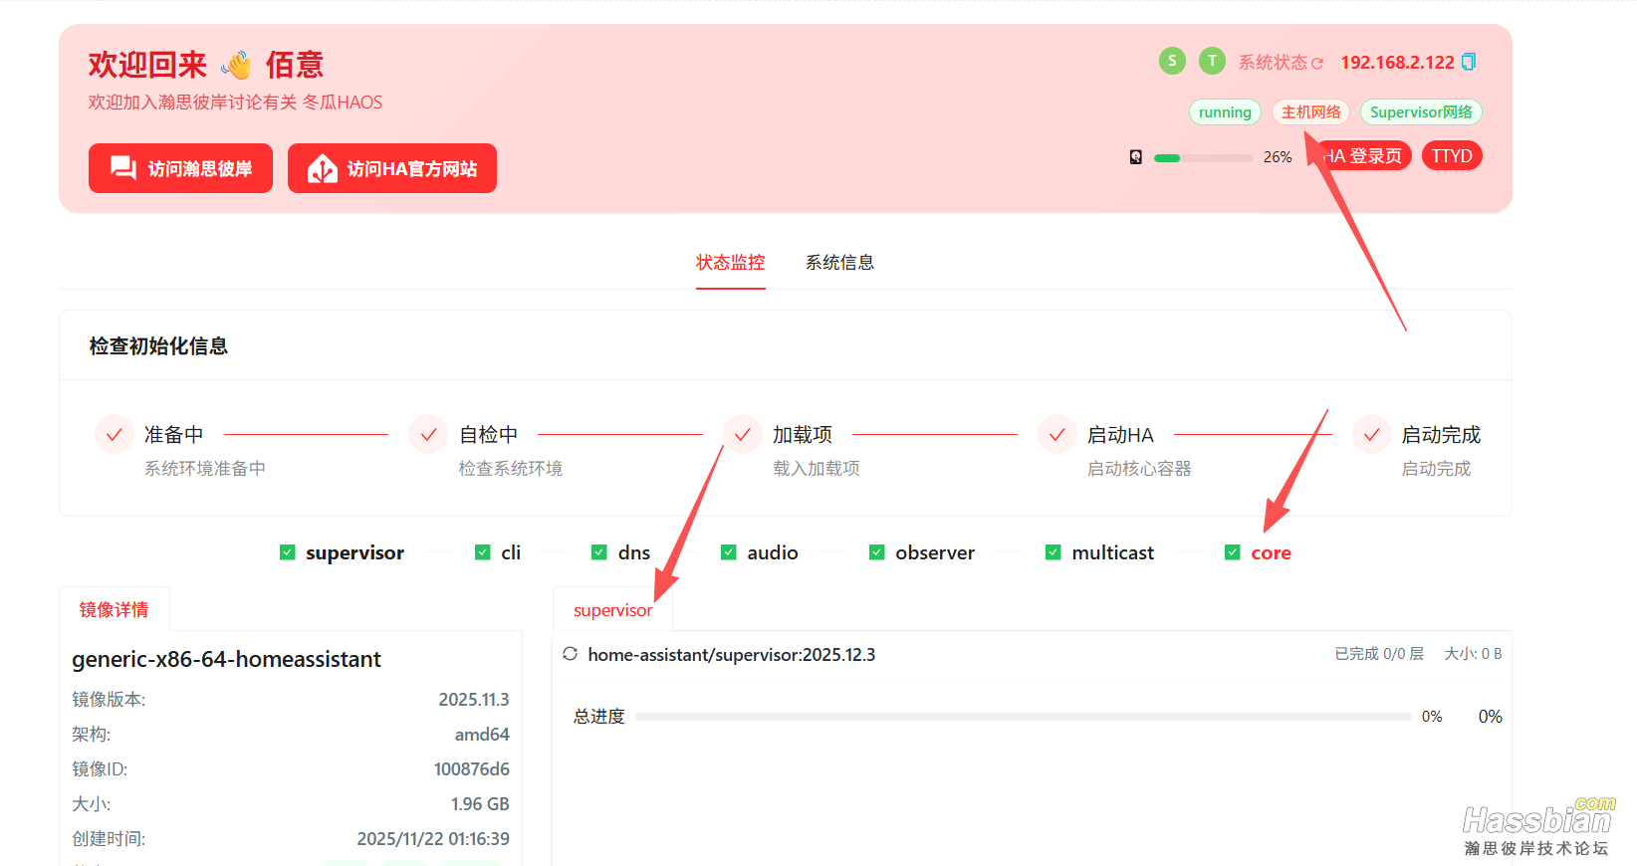
Task: Click the 准备中 step checkmark icon
Action: pos(115,435)
